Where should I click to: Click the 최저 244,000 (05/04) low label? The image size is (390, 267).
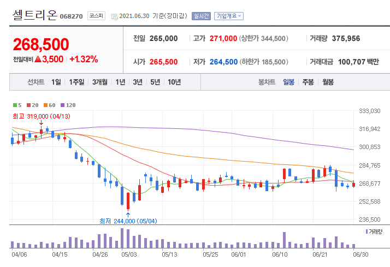coord(128,221)
